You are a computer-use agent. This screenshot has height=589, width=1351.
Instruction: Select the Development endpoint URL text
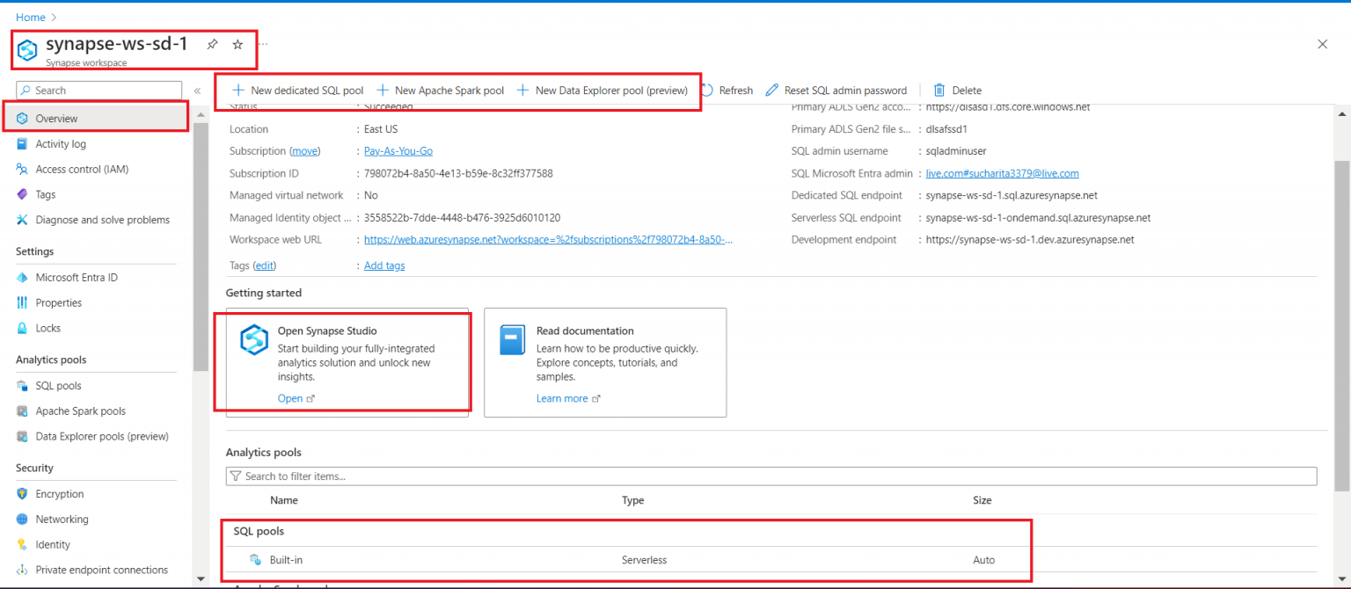pos(1030,239)
